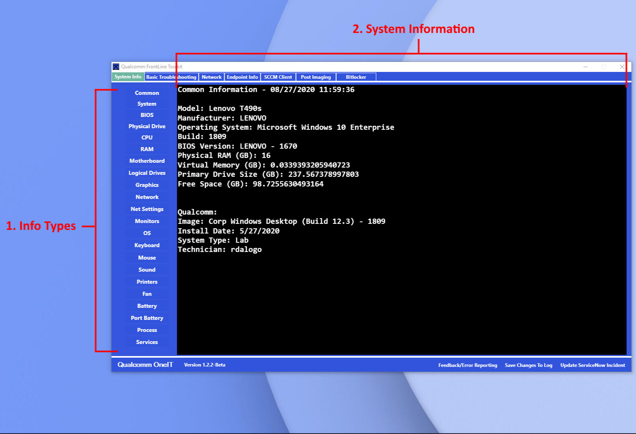Click Feedback/Error Reporting link
Viewport: 636px width, 434px height.
468,365
